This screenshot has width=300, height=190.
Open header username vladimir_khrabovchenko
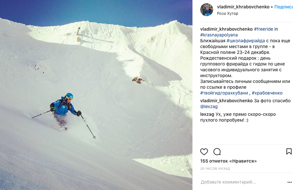(243, 7)
